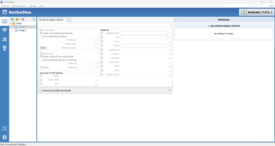Open the IP+ additional addresses button
Viewport: 275px width, 146px height.
click(x=44, y=48)
